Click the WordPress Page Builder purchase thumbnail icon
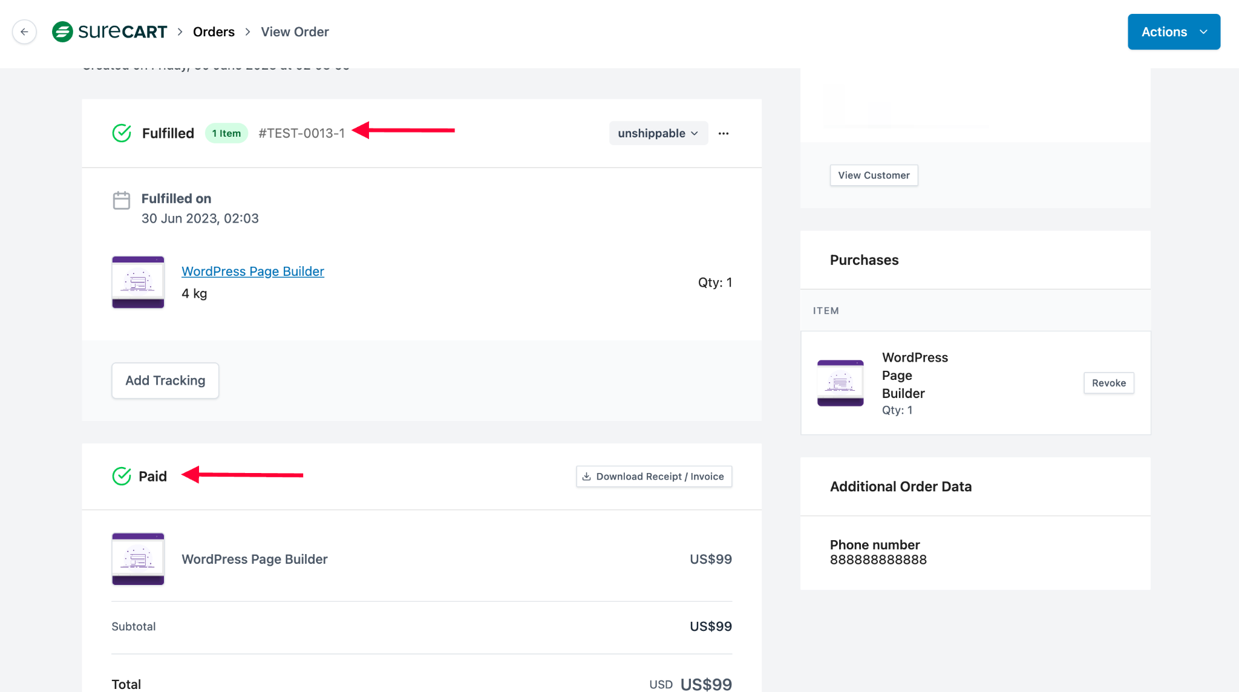This screenshot has height=692, width=1239. [840, 382]
